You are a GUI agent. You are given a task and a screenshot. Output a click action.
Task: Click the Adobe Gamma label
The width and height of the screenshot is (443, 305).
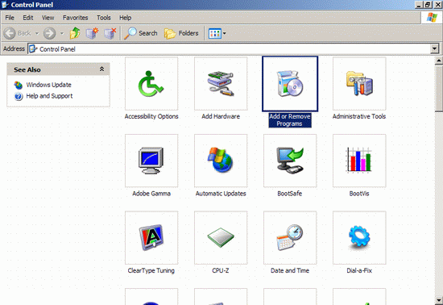tap(151, 194)
